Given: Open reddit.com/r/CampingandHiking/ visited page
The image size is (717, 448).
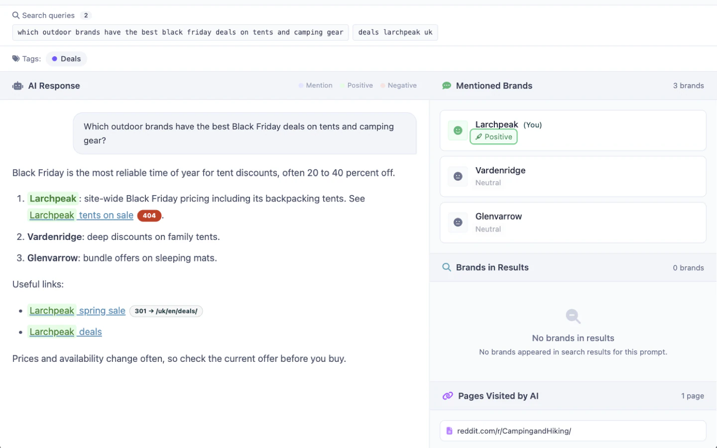Looking at the screenshot, I should coord(573,431).
